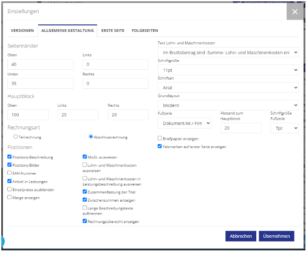Click the Seitenränder Oben field showing 40
This screenshot has height=253, width=308.
tap(40, 64)
